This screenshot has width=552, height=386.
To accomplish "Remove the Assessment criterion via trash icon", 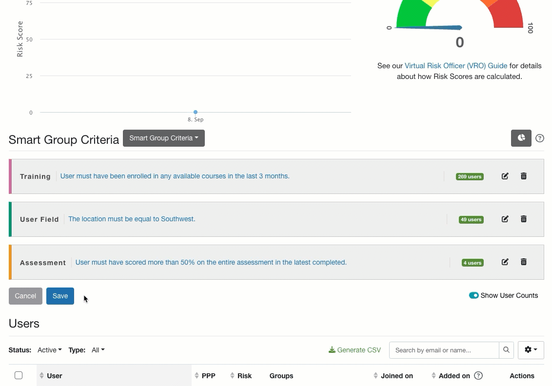I will [524, 262].
